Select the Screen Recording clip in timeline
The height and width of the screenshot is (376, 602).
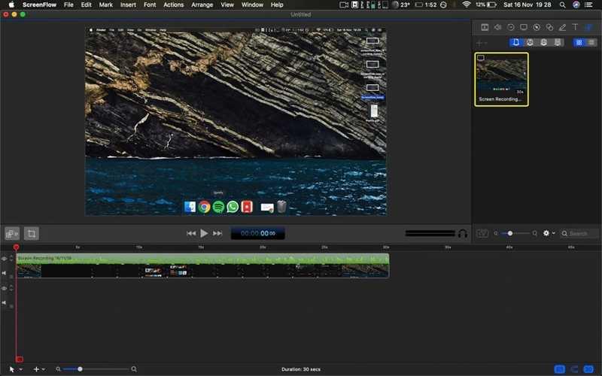point(202,265)
